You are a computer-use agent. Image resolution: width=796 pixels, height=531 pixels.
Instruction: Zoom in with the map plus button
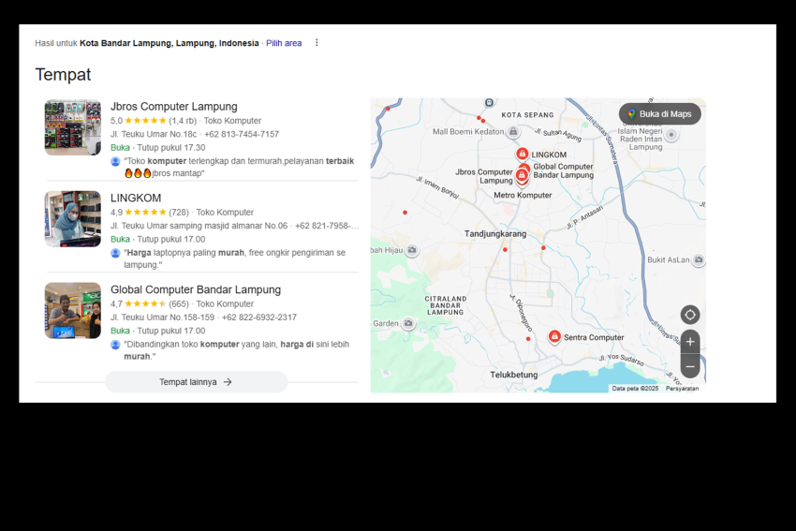point(690,342)
